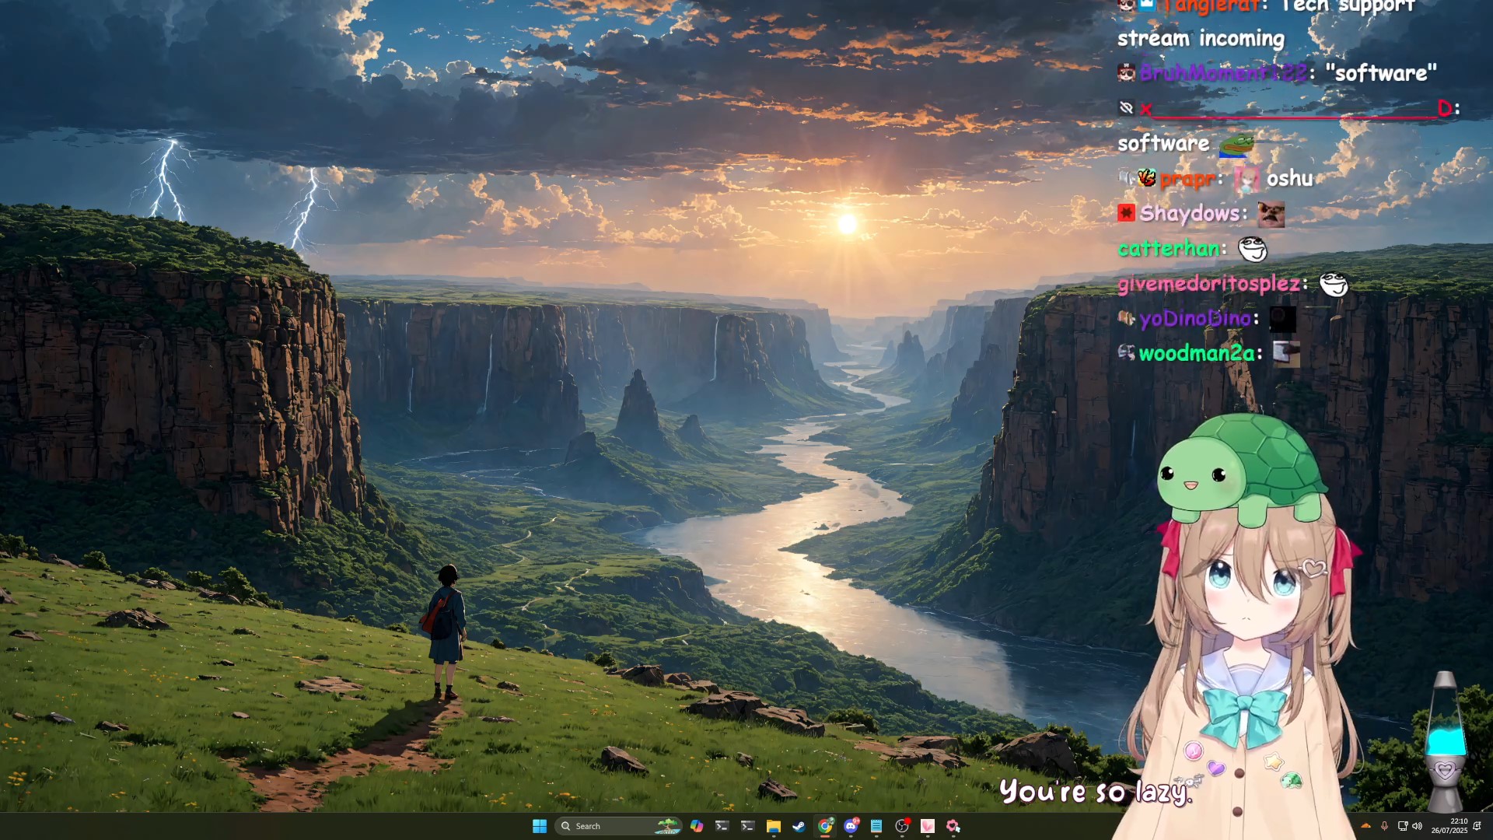Click the Cloudflare cloud tray icon
The image size is (1493, 840).
pyautogui.click(x=1365, y=826)
